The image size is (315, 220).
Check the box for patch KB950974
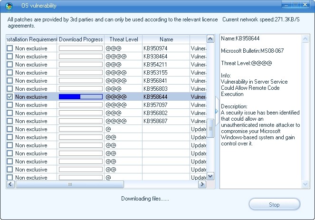pyautogui.click(x=10, y=48)
